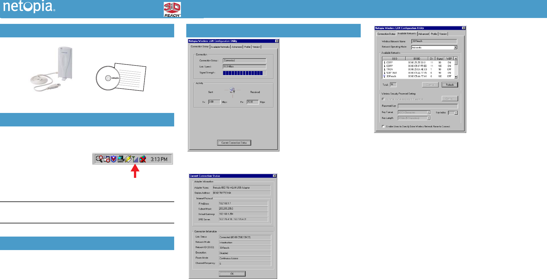Close the utility window listing Available Networks
Viewport: 547px width, 279px height.
(463, 28)
